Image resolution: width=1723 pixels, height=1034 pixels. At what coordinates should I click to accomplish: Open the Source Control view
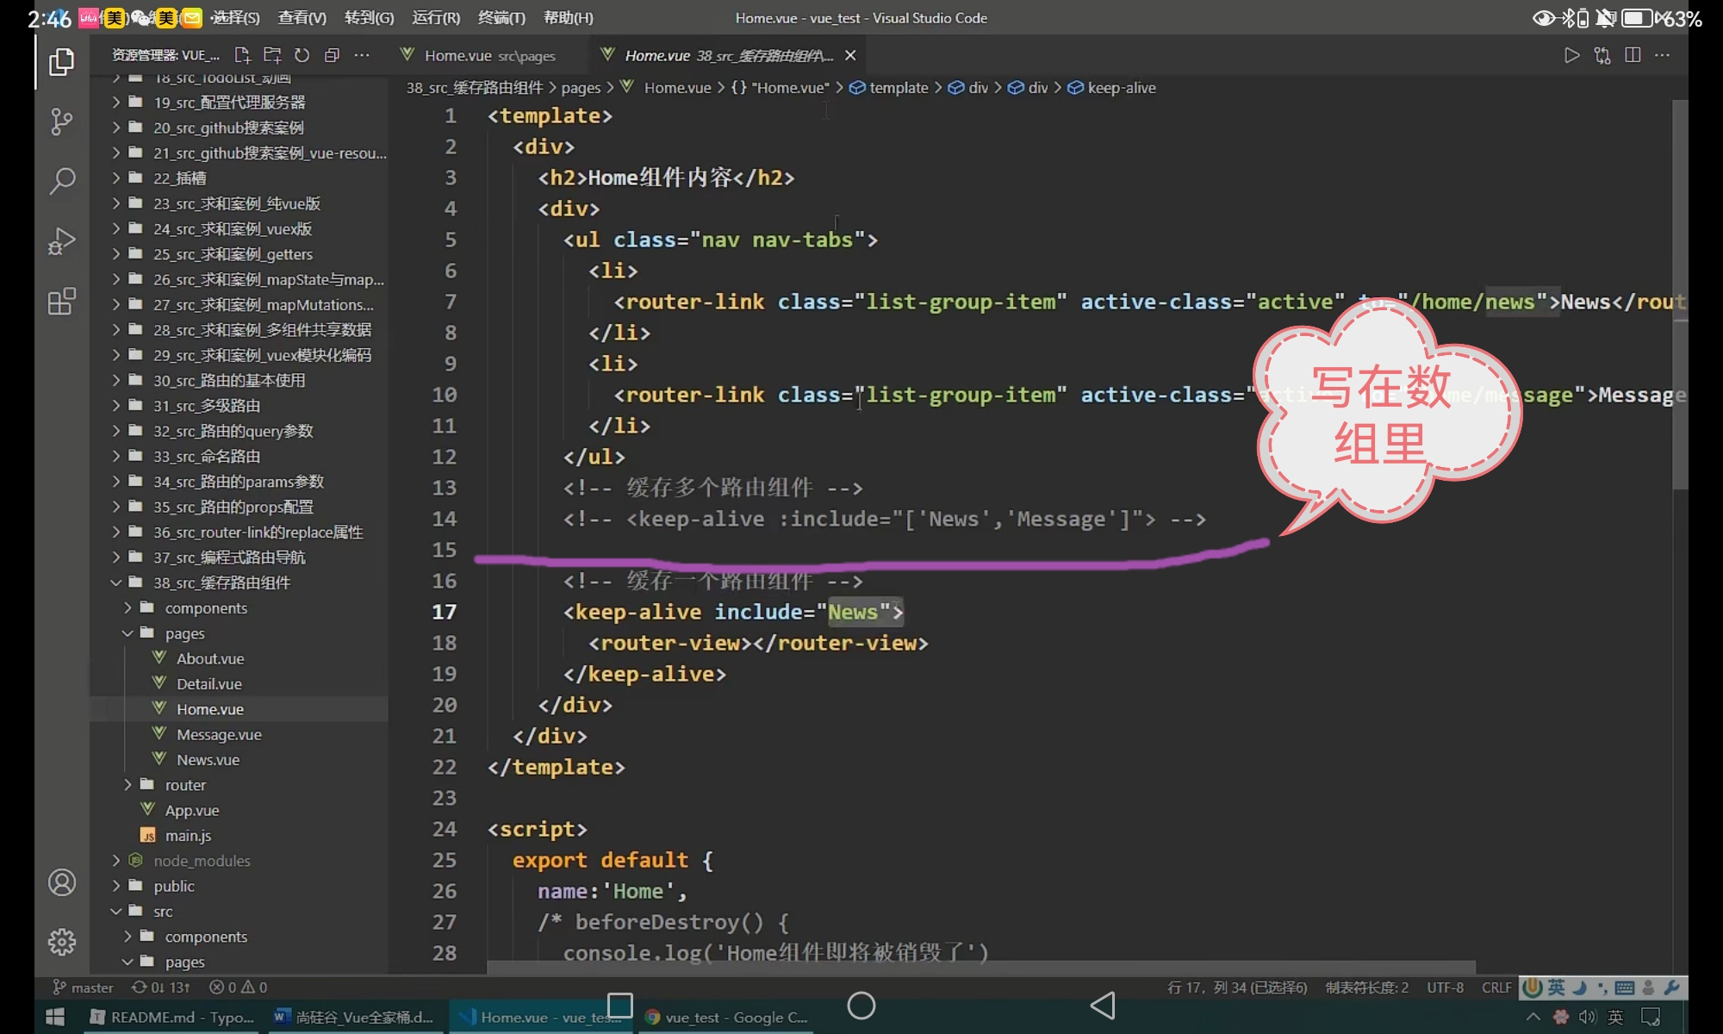(x=61, y=121)
